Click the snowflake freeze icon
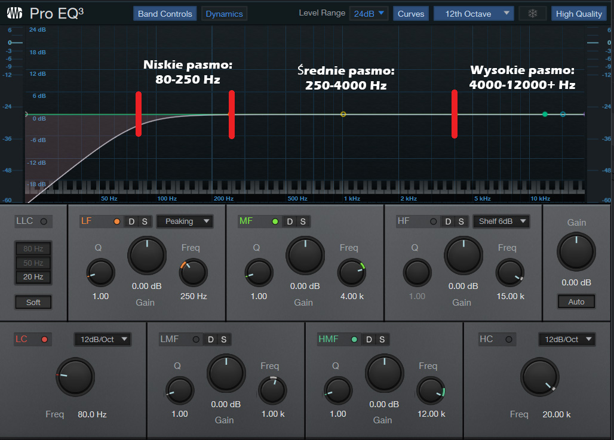614x440 pixels. click(x=532, y=14)
